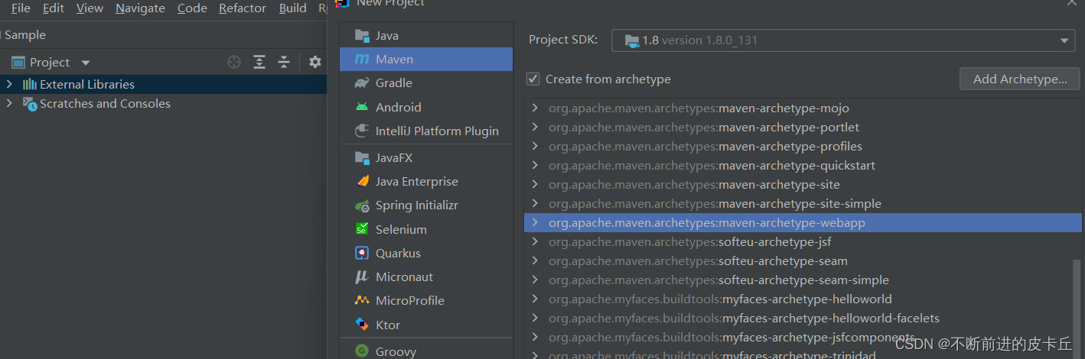Click the External Libraries bar-chart icon

30,84
